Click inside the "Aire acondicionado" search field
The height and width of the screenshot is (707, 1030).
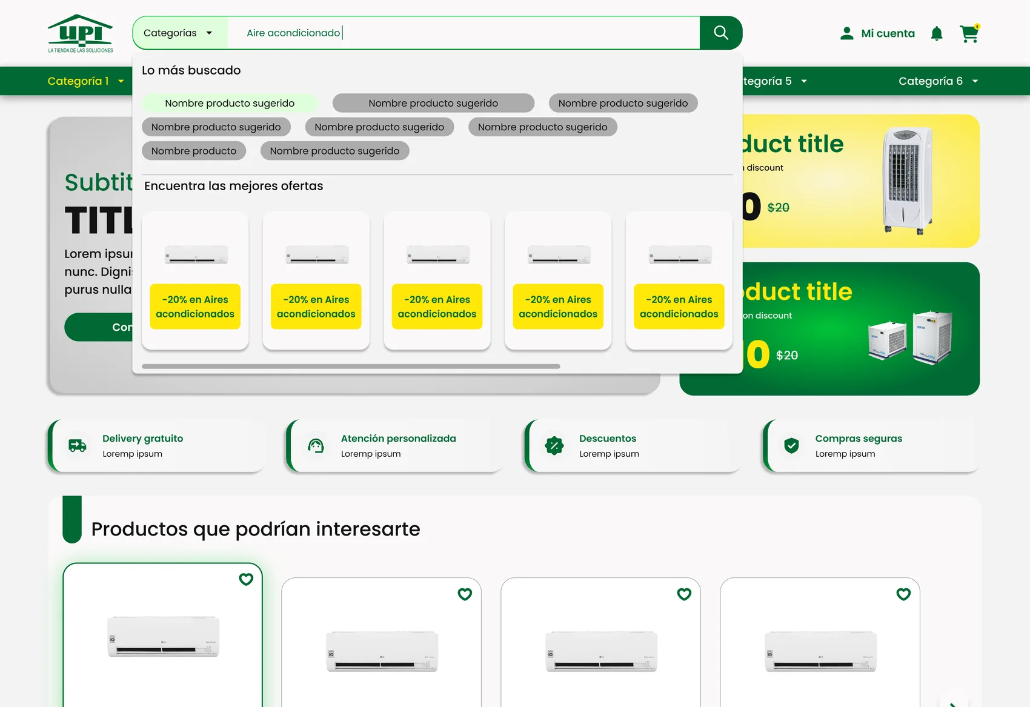tap(463, 33)
